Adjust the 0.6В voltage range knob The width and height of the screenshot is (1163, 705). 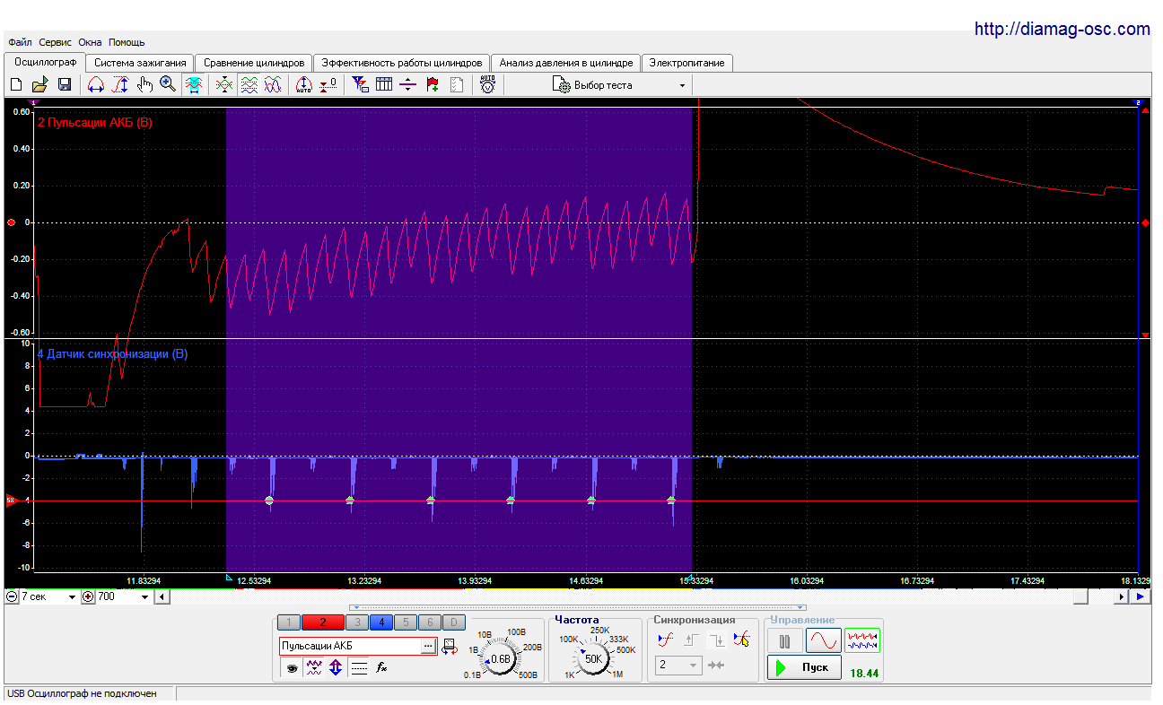point(499,659)
